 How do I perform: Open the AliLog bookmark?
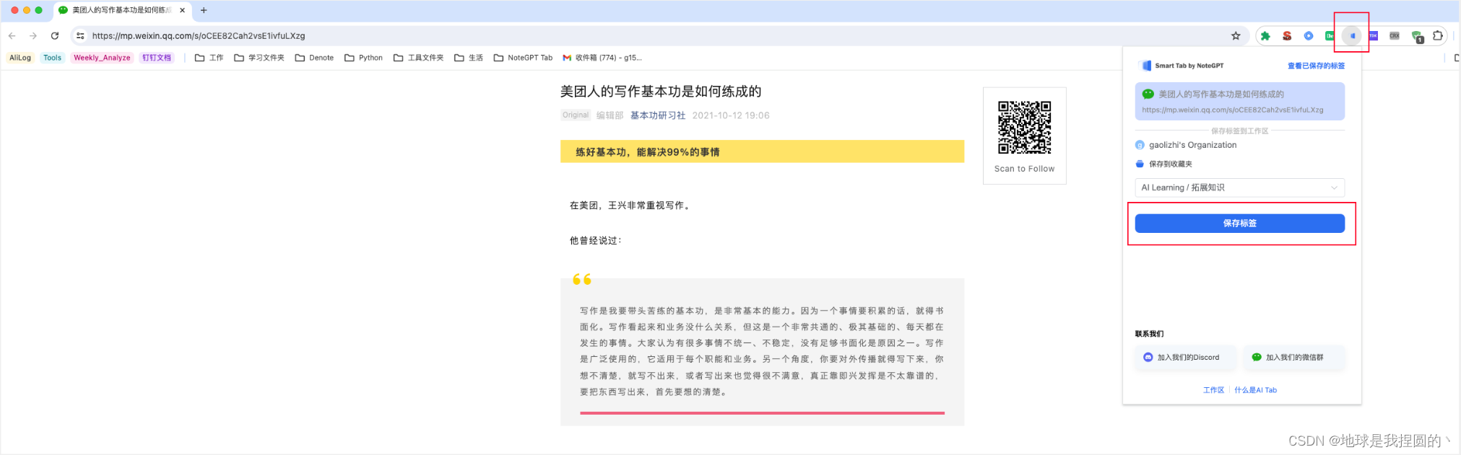point(20,58)
